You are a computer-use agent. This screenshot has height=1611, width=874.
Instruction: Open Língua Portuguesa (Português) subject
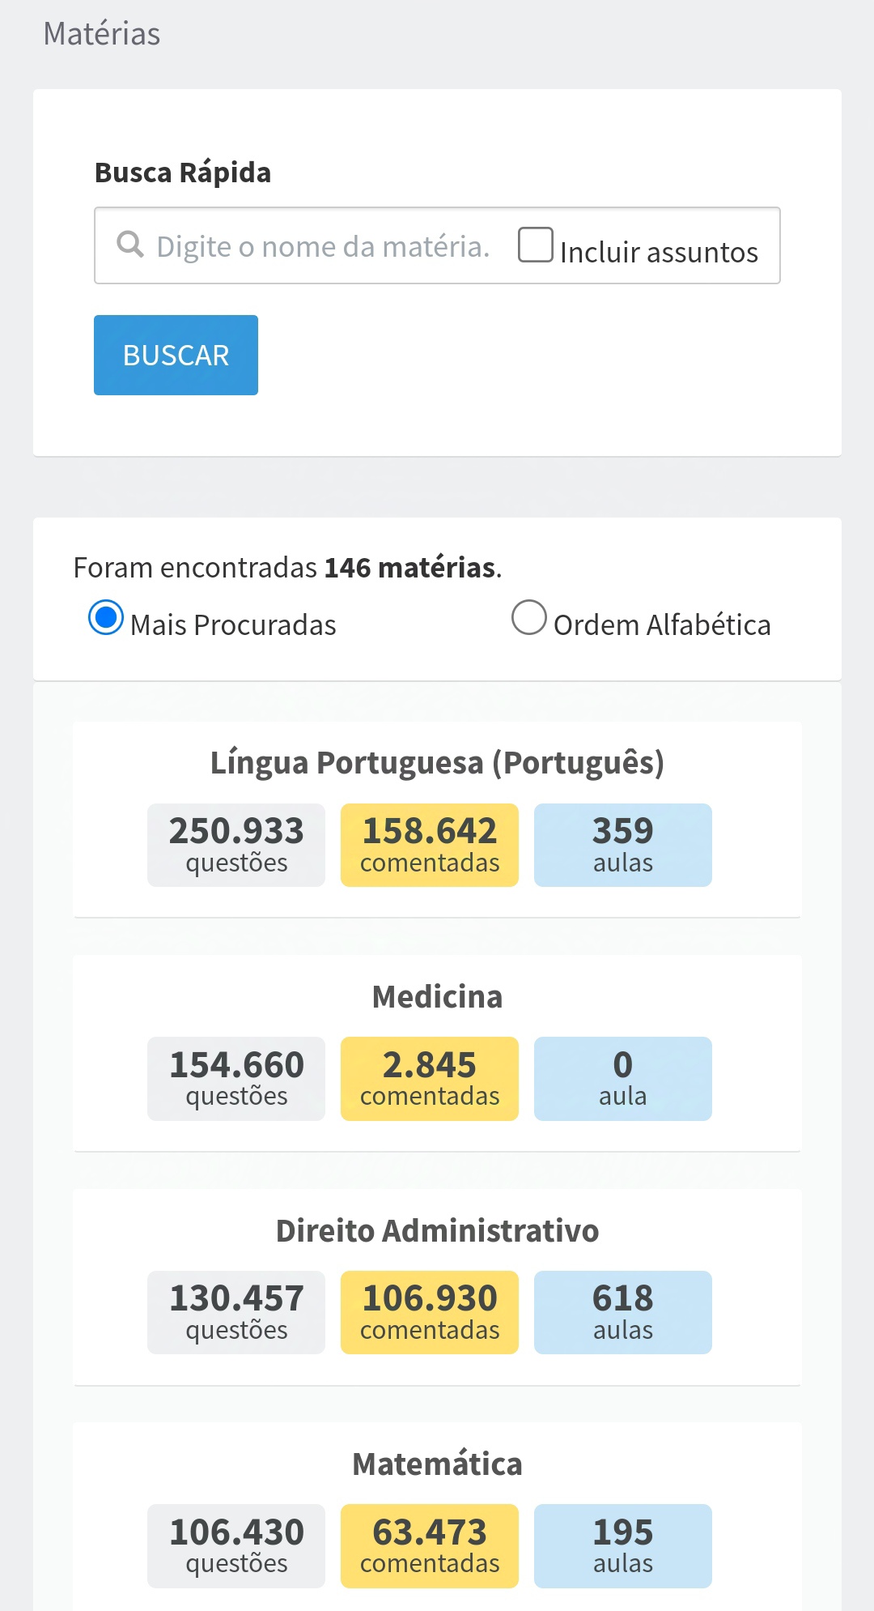tap(437, 763)
